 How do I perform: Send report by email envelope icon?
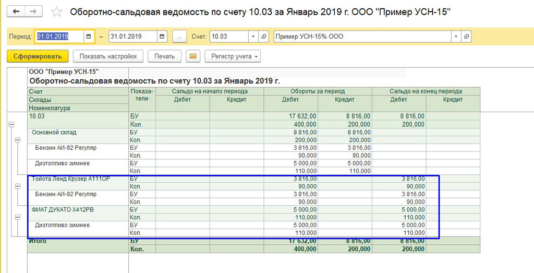(193, 56)
